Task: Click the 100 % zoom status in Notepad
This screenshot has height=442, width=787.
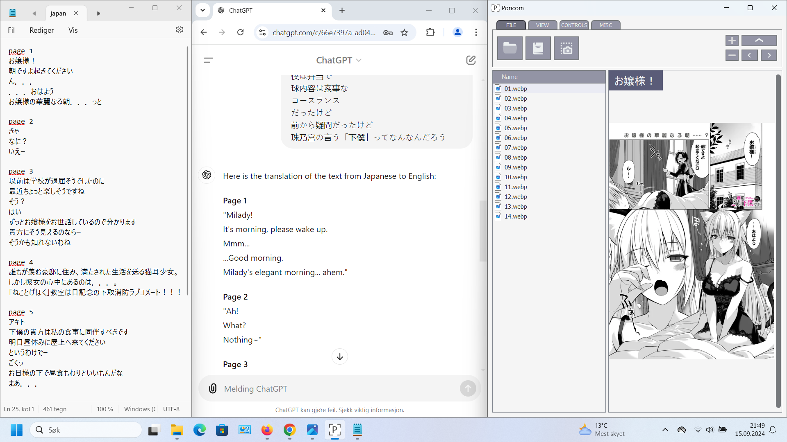Action: click(105, 409)
